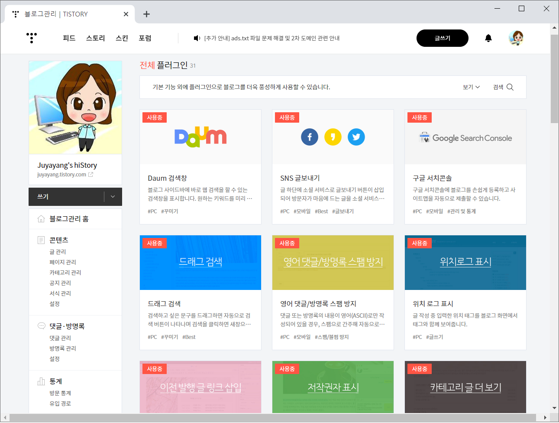Image resolution: width=559 pixels, height=423 pixels.
Task: Open notifications bell icon
Action: (488, 38)
